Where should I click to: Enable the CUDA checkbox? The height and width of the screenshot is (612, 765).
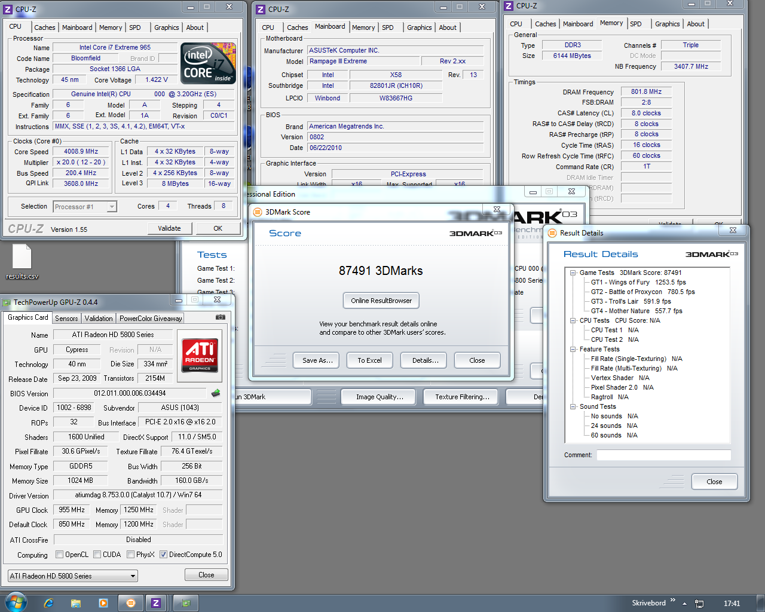tap(97, 555)
